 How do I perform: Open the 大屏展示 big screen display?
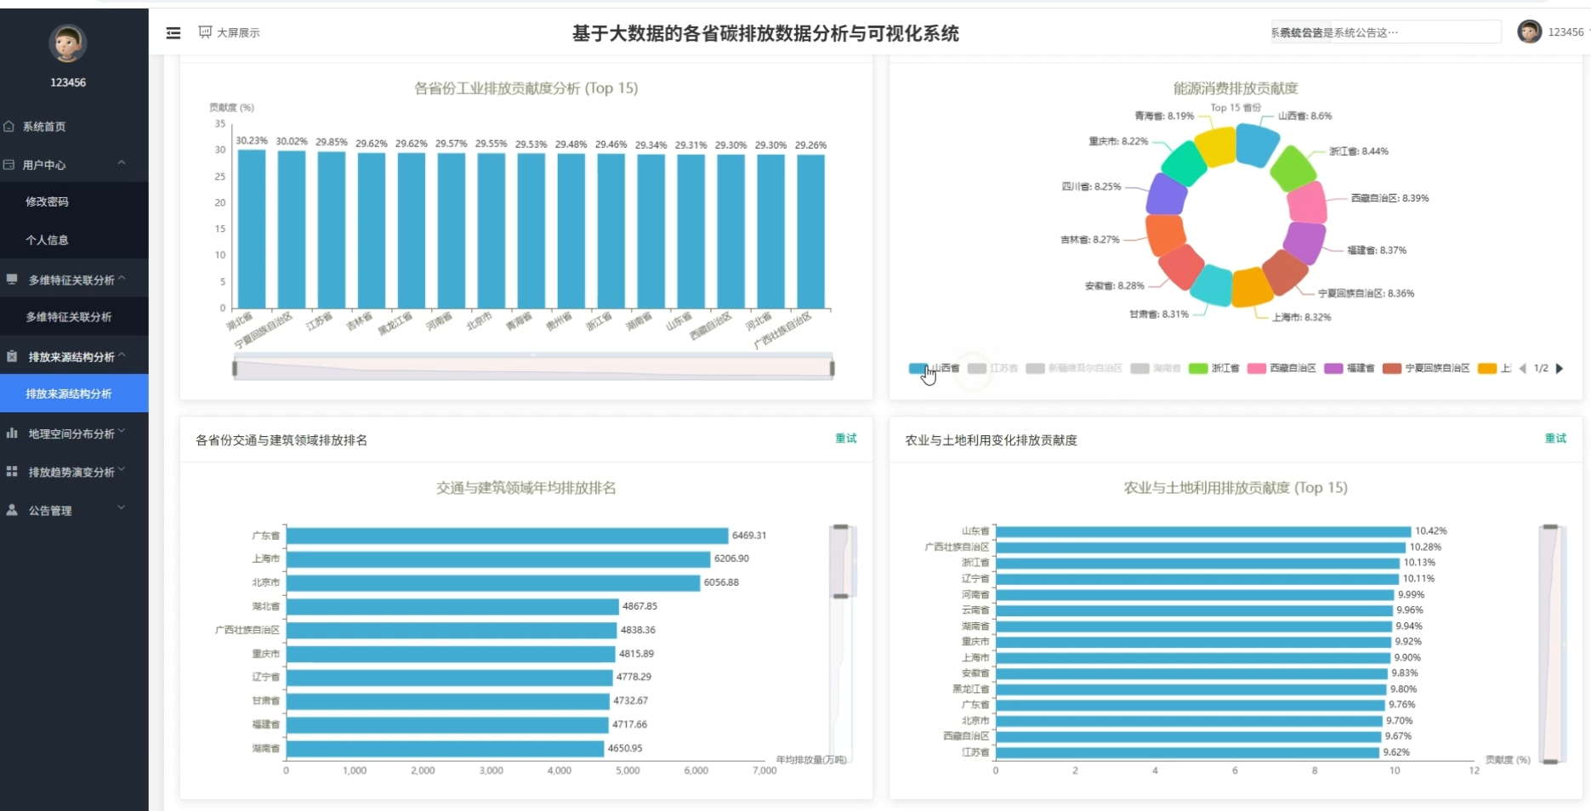[230, 32]
